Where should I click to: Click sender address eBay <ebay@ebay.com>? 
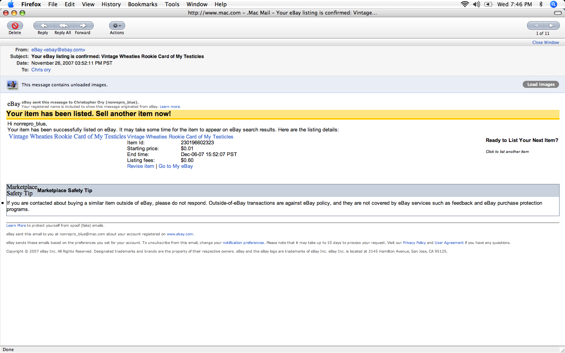point(58,50)
